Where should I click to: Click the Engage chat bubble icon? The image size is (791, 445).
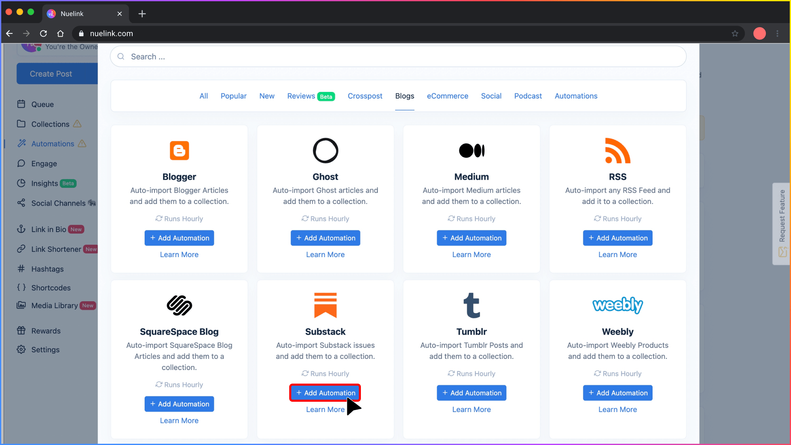pos(21,164)
